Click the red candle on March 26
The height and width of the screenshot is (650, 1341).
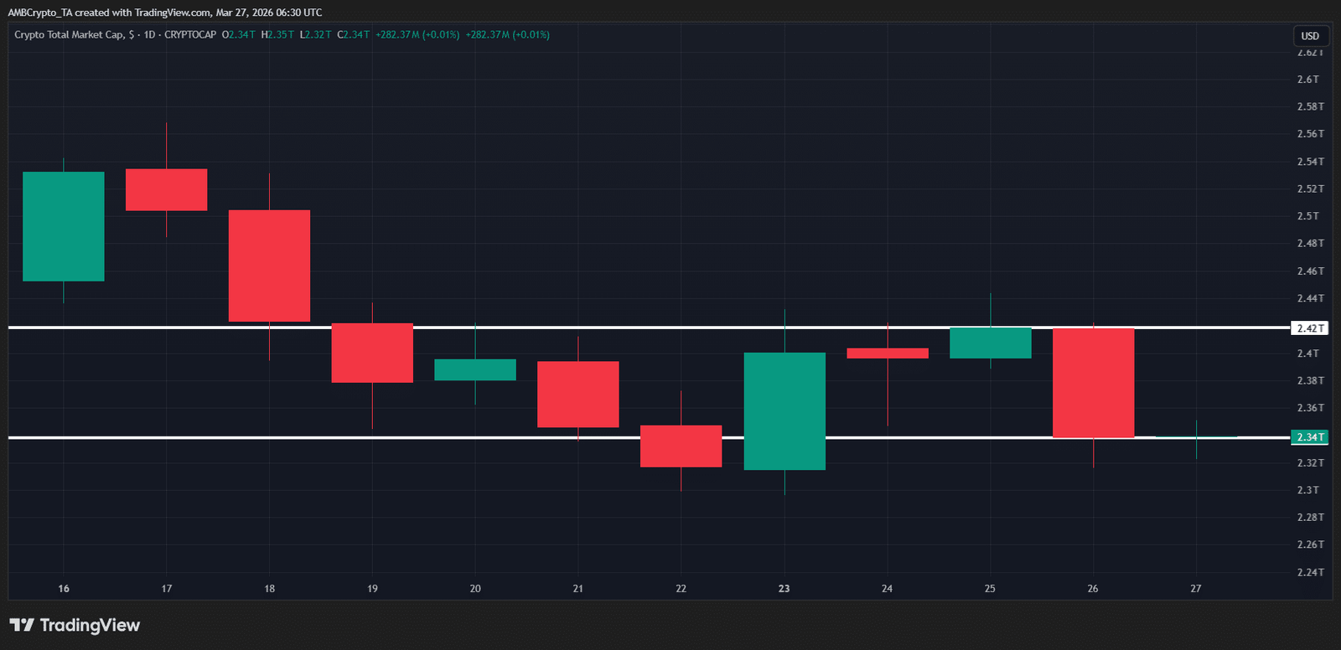pos(1093,383)
